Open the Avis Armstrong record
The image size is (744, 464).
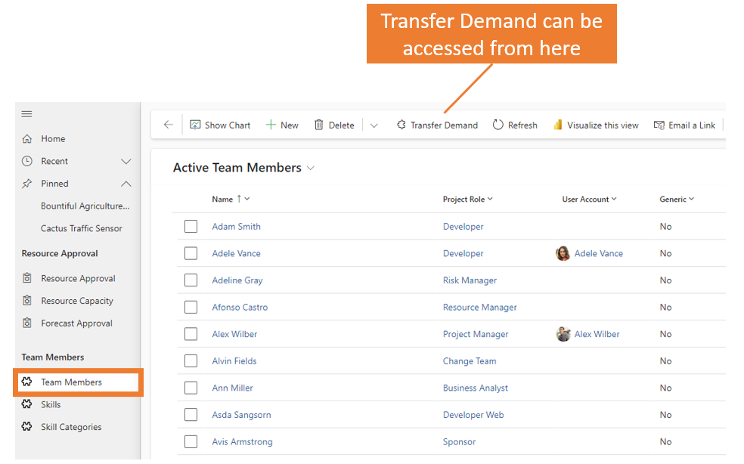coord(242,441)
